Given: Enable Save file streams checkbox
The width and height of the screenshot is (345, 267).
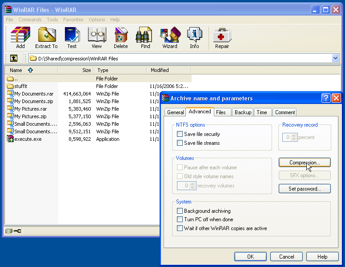Looking at the screenshot, I should (x=180, y=143).
